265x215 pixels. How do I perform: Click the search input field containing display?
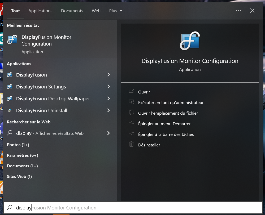133,207
